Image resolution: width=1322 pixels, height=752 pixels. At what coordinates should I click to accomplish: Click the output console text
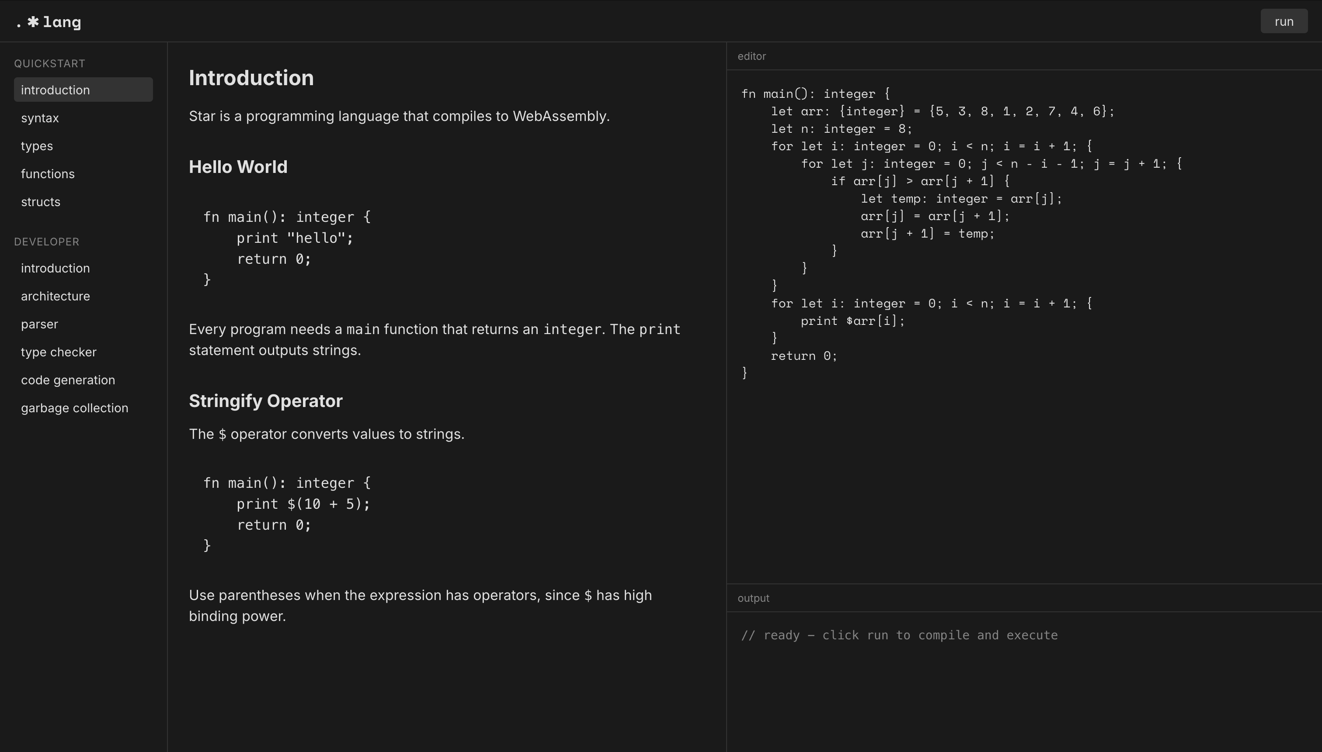click(x=899, y=635)
